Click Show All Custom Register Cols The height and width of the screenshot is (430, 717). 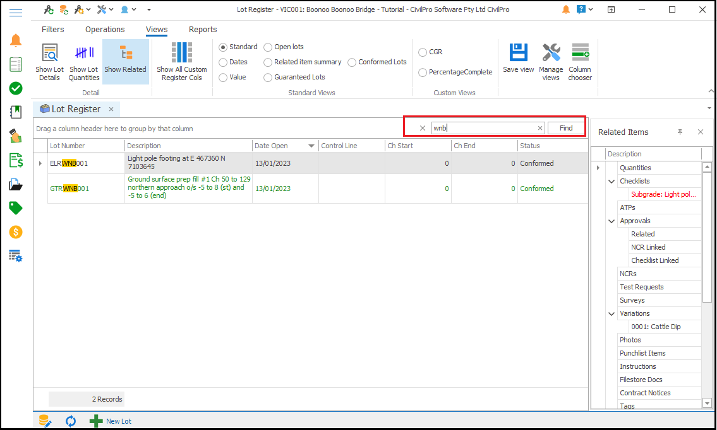[x=181, y=62]
